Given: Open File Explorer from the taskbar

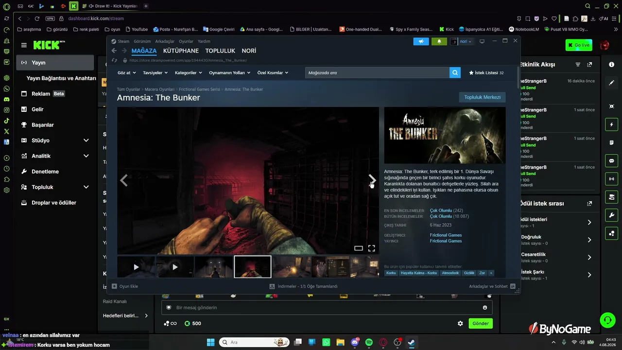Looking at the screenshot, I should (340, 342).
